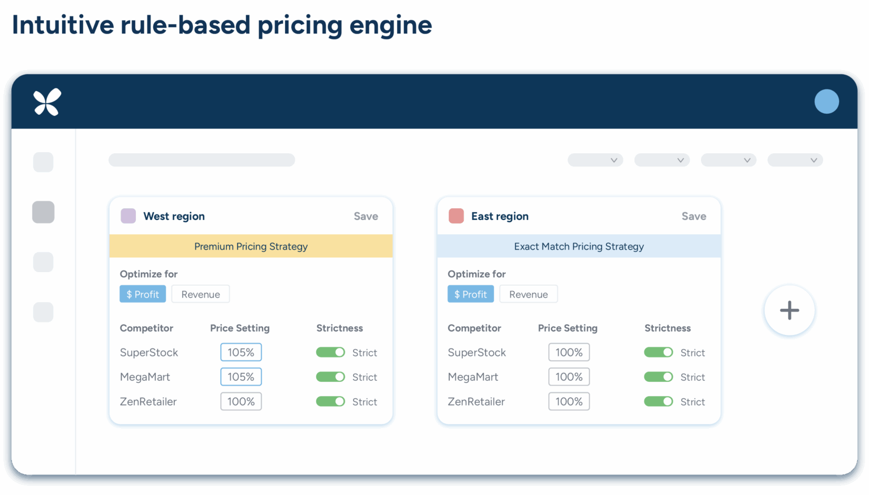Image resolution: width=869 pixels, height=495 pixels.
Task: Click Save on the East region card
Action: click(694, 216)
